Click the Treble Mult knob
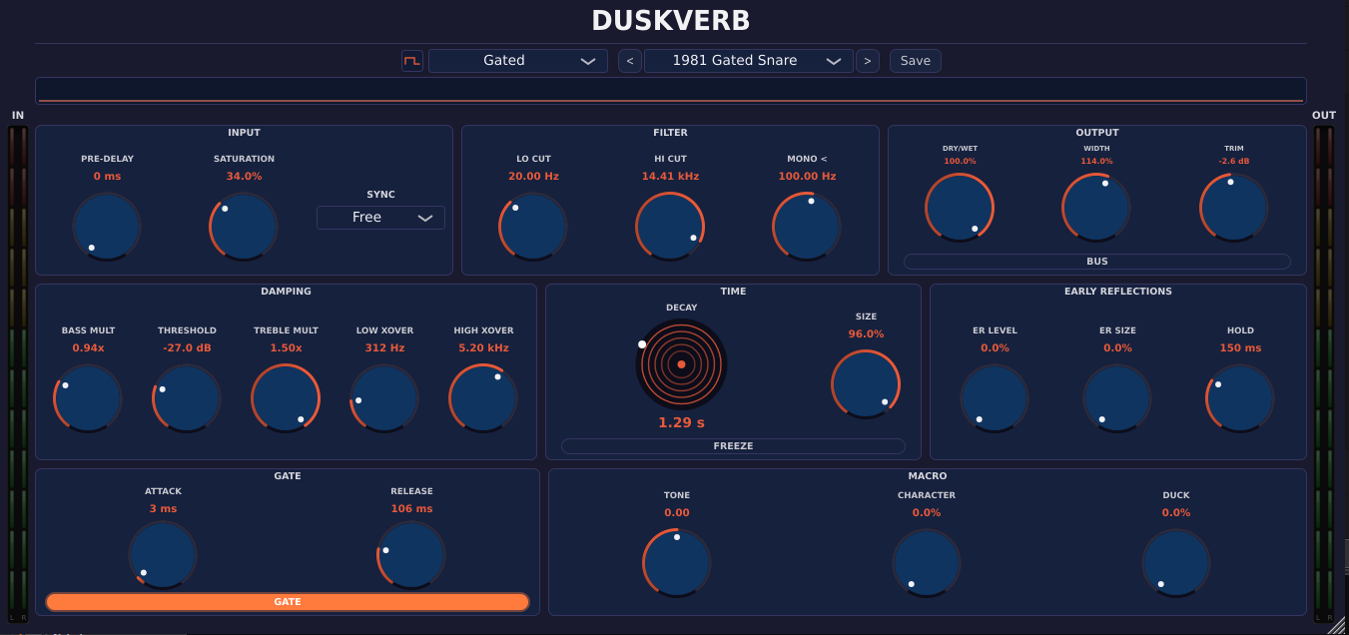The width and height of the screenshot is (1349, 635). (286, 398)
